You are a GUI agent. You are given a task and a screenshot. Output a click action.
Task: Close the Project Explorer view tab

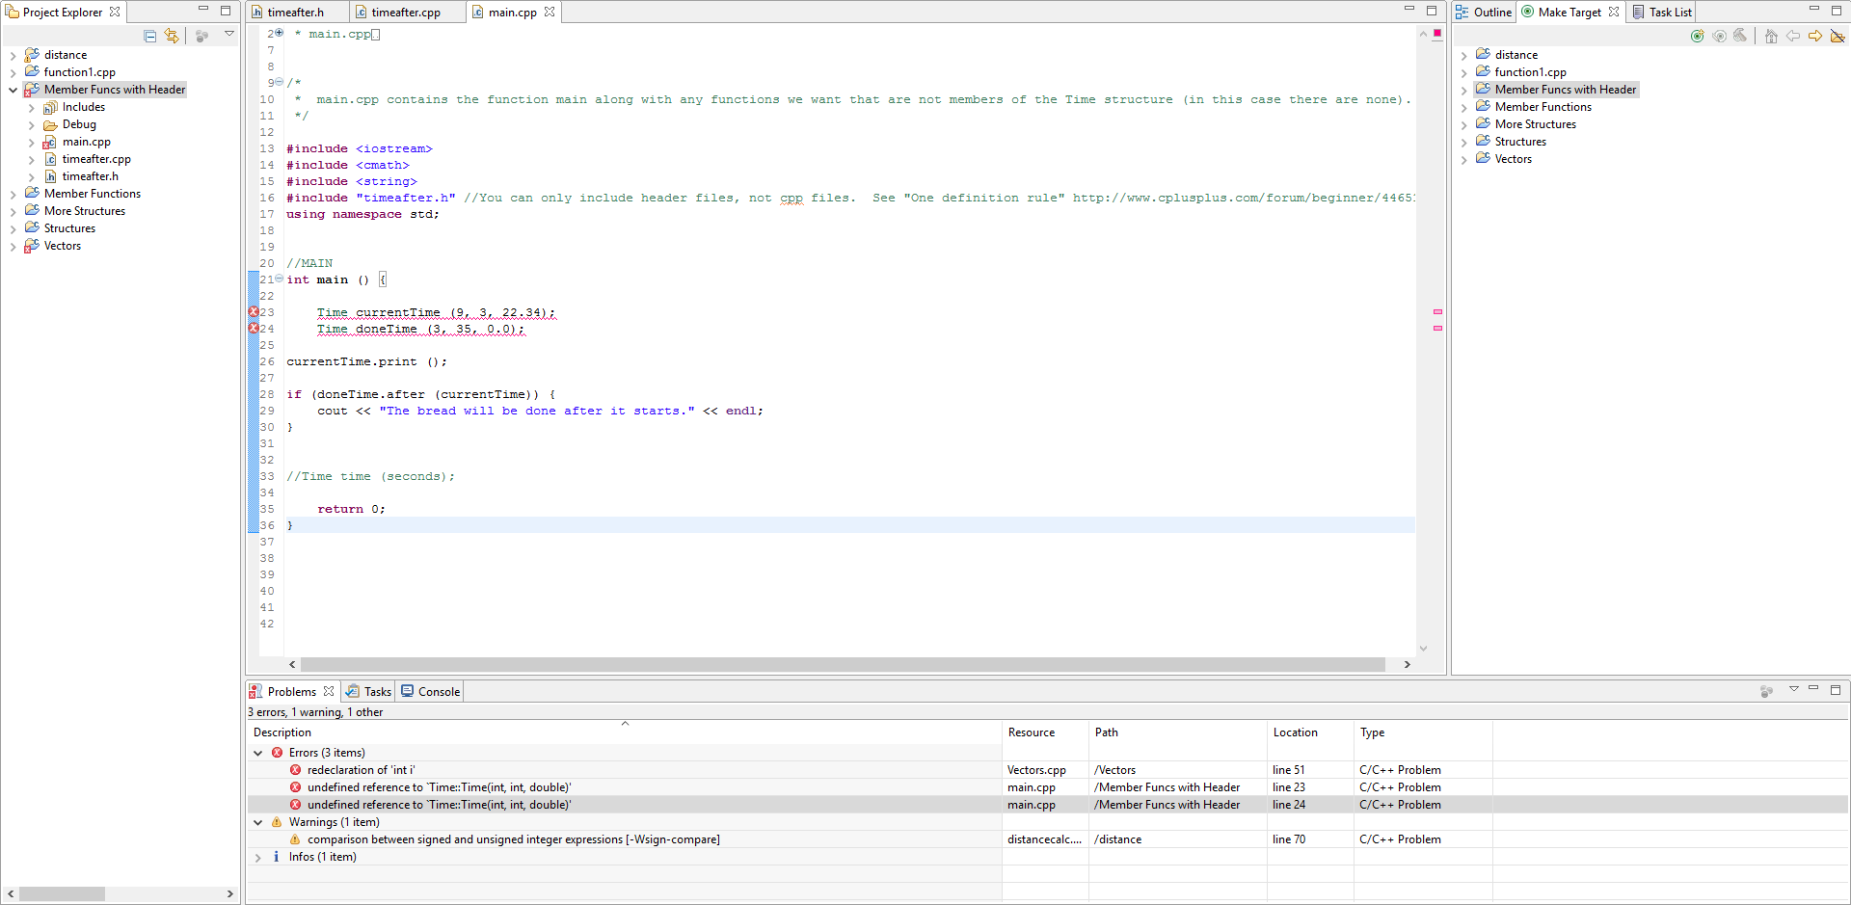115,12
